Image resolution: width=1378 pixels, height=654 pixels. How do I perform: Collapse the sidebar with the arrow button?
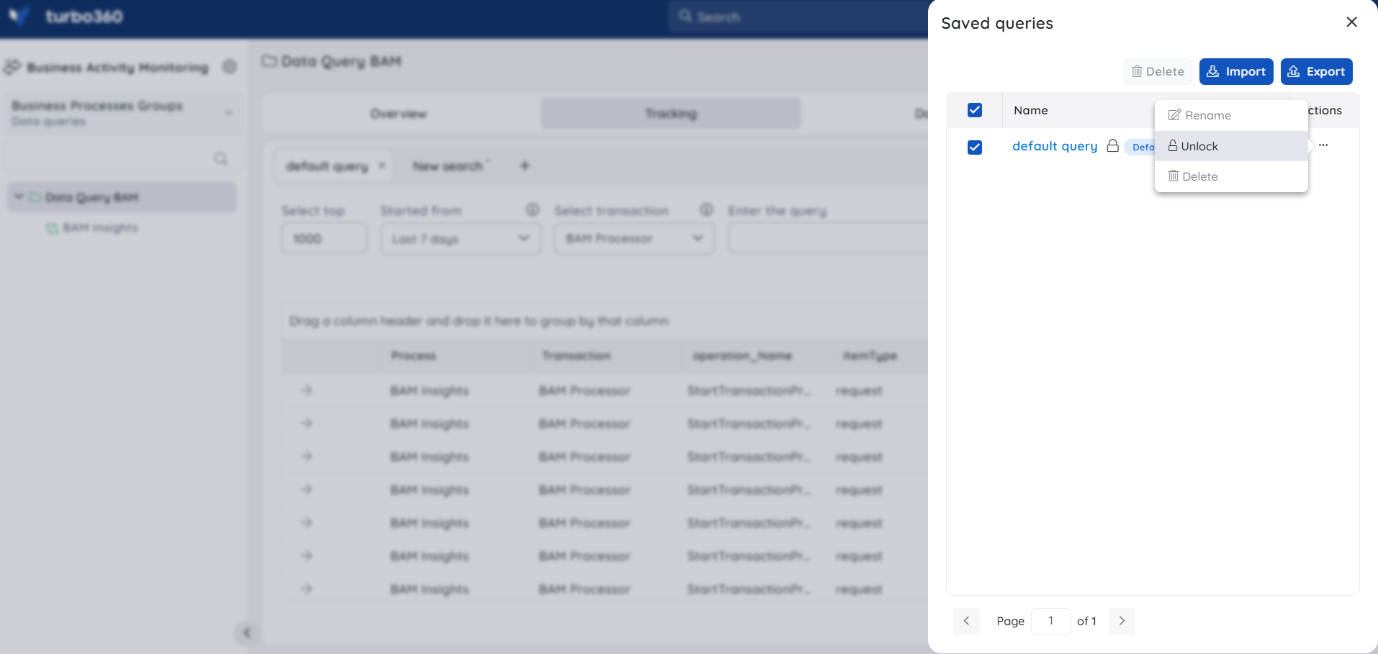246,633
